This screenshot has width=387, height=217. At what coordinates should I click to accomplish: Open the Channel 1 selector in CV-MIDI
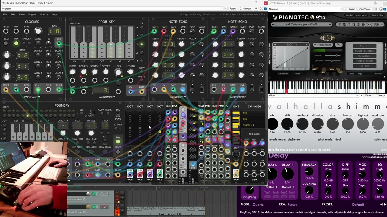(x=254, y=125)
